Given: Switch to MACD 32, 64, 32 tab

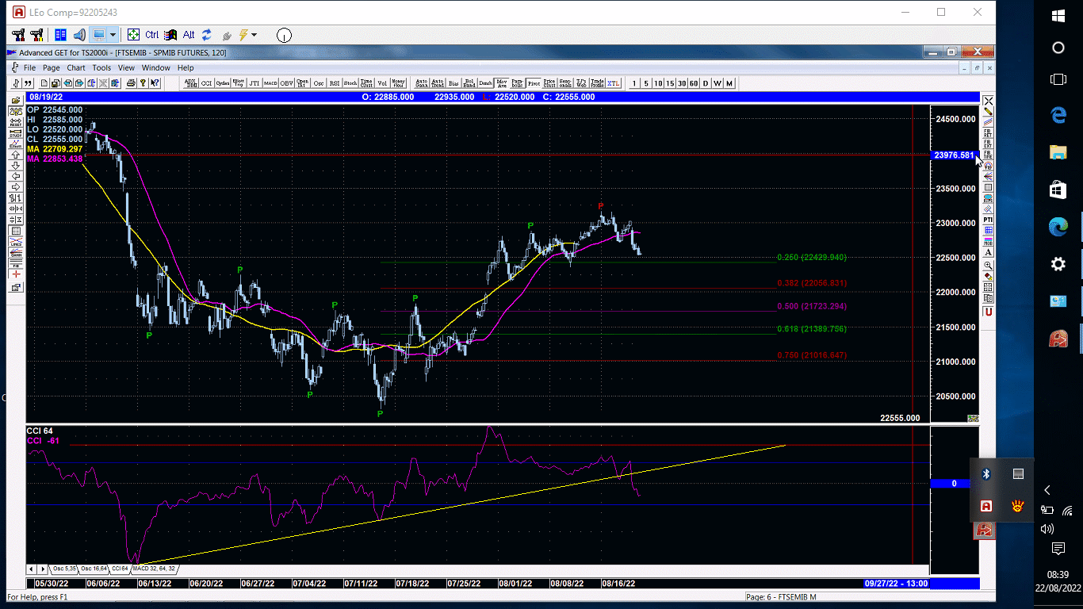Looking at the screenshot, I should coord(155,569).
